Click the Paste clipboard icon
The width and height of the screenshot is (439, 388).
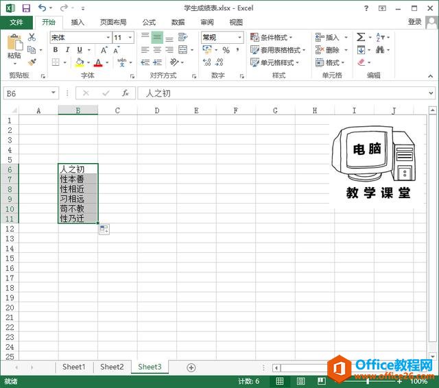point(14,47)
